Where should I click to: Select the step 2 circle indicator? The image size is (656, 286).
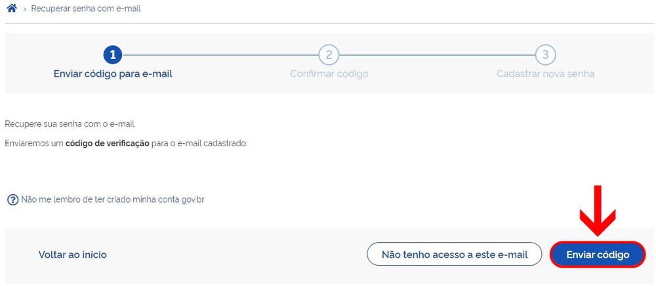point(329,54)
